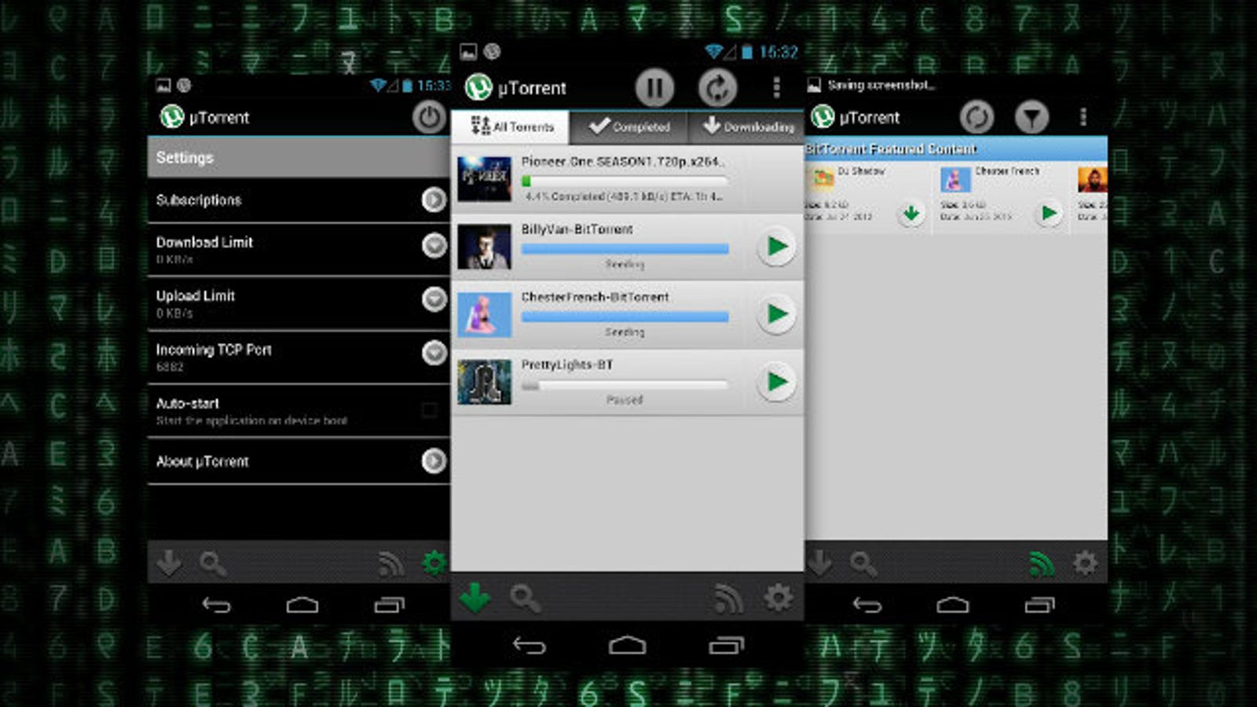Tap the green download arrow in the center bottom bar
1257x707 pixels.
click(x=475, y=598)
